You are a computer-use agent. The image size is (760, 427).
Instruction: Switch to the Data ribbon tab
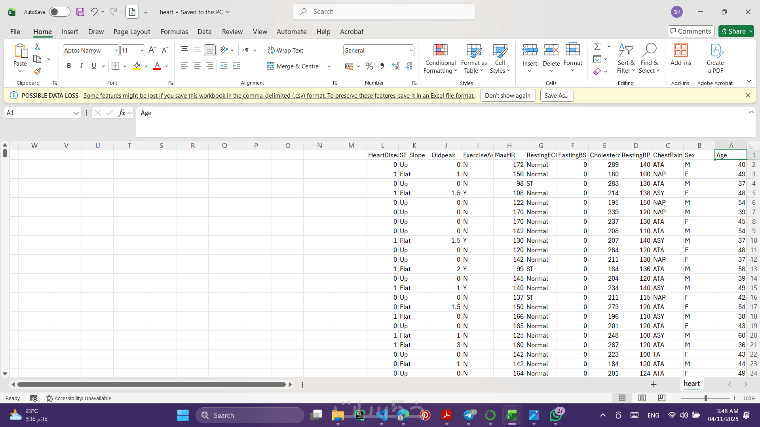[204, 32]
